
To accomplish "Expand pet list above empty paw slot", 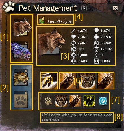I will coord(26,93).
